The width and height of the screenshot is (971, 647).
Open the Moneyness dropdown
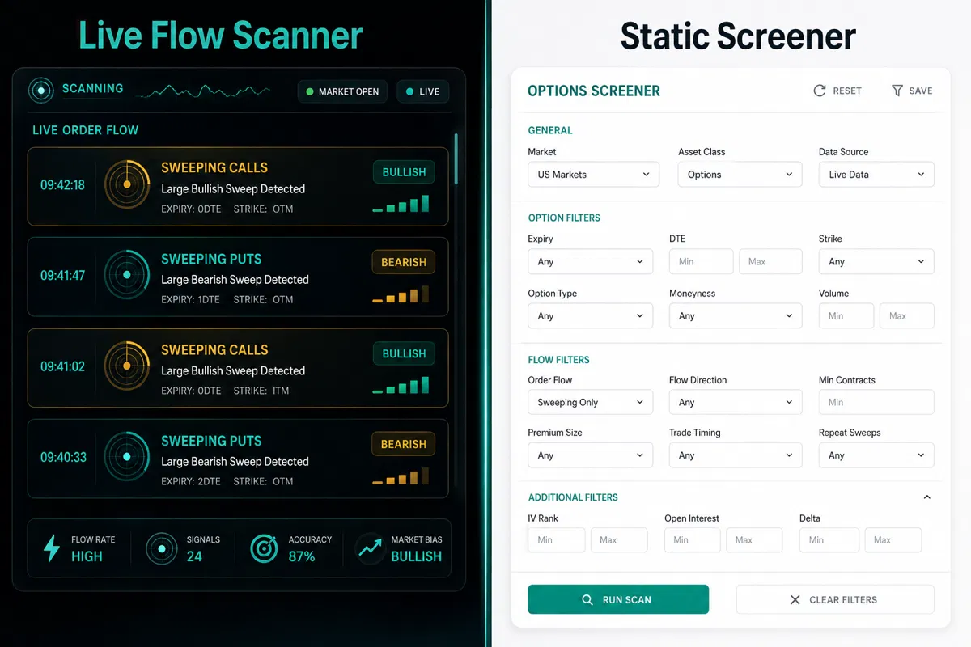736,316
